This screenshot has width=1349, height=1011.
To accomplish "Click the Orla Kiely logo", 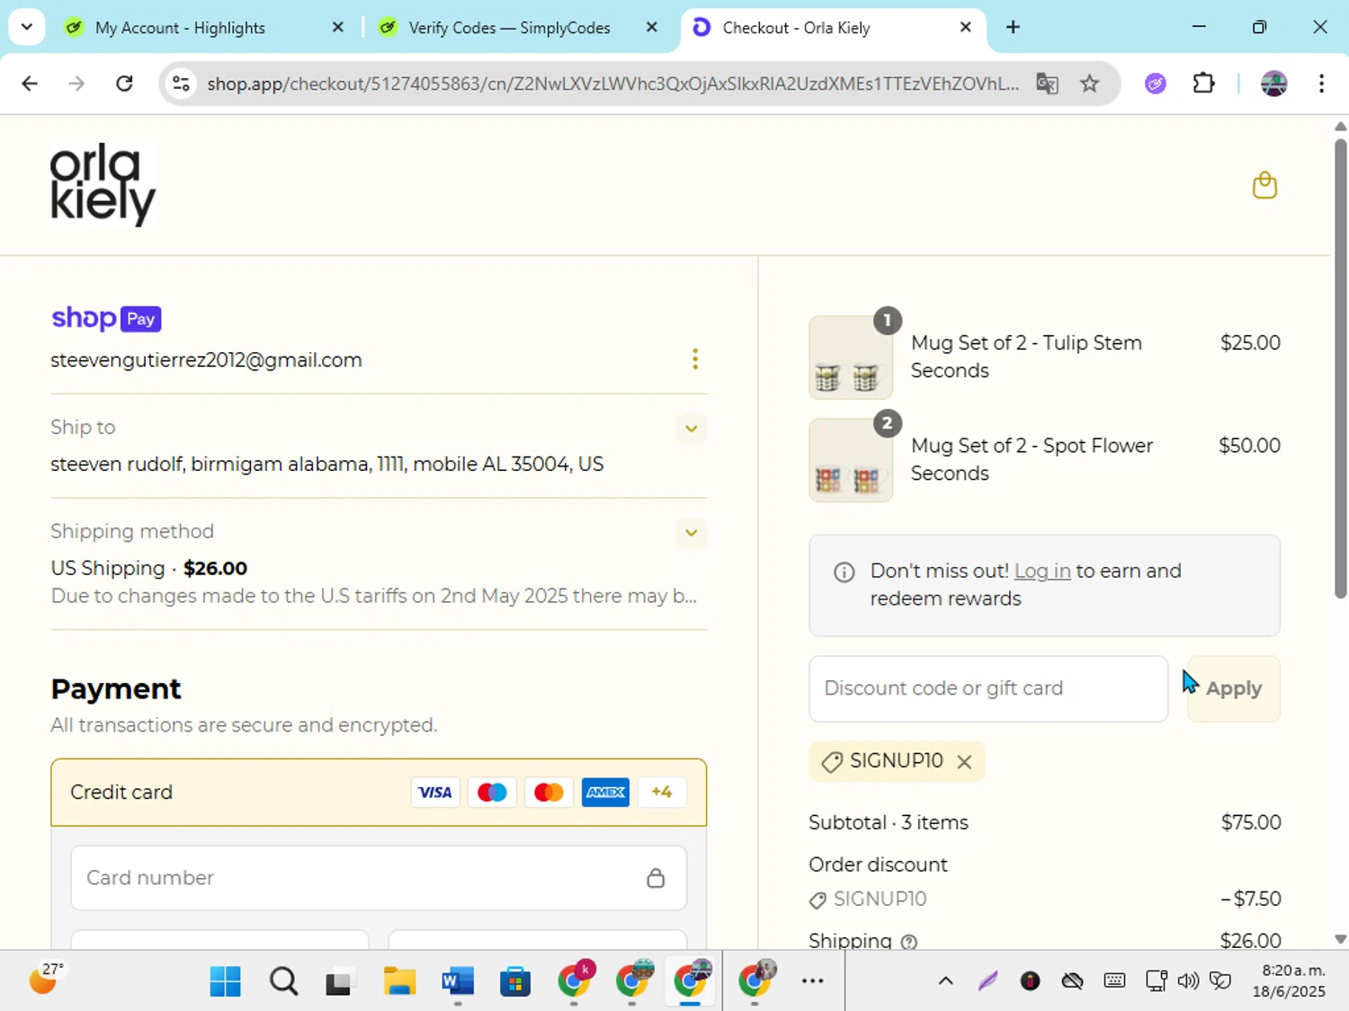I will (103, 184).
